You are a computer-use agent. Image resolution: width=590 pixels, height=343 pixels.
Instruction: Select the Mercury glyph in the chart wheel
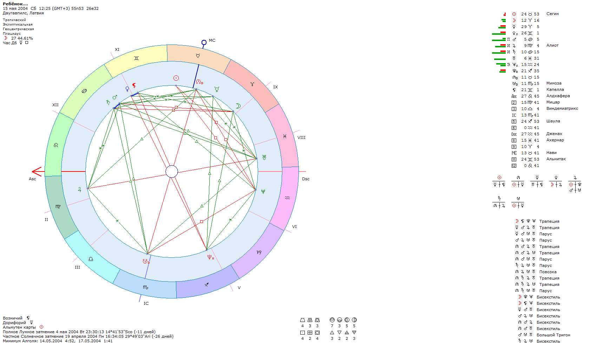point(217,89)
